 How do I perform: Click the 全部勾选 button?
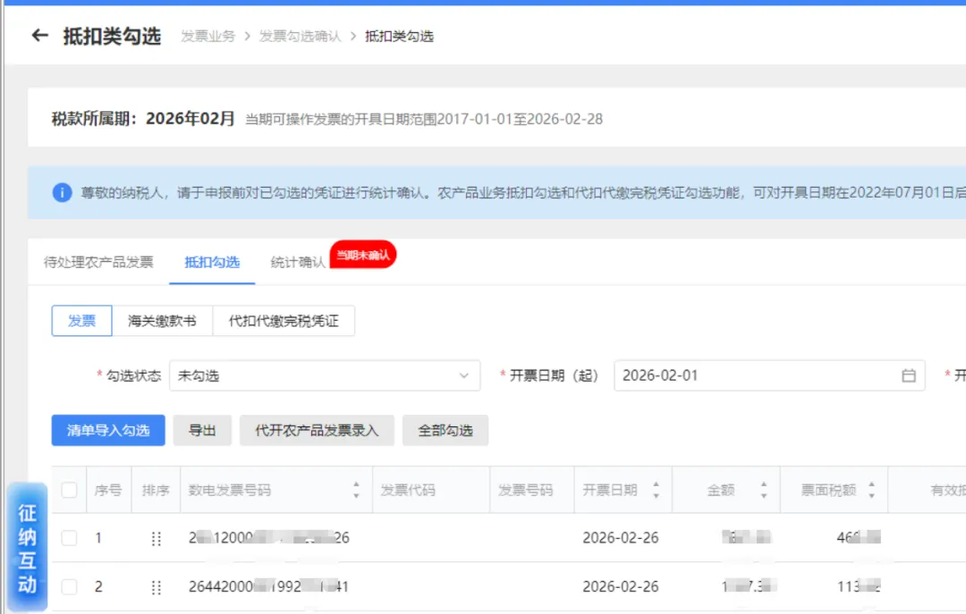click(x=445, y=431)
